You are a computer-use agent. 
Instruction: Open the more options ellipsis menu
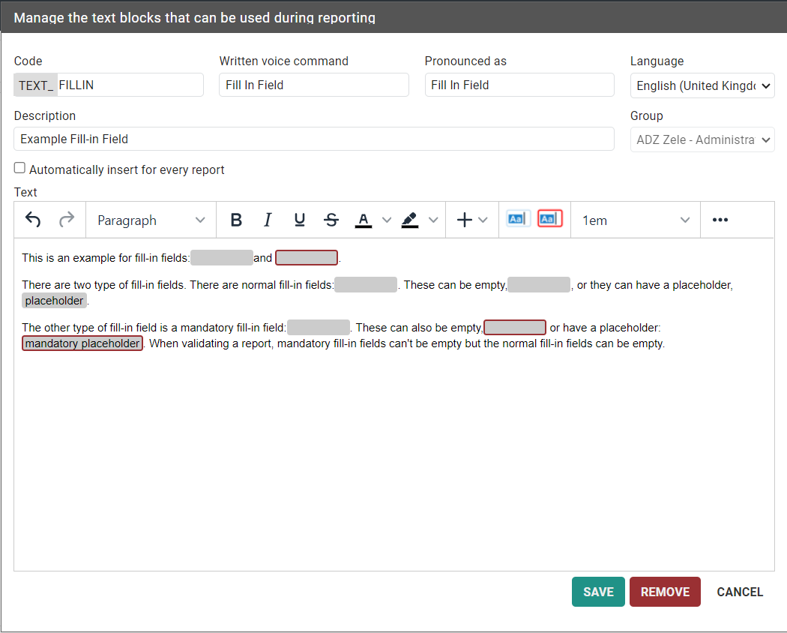720,220
